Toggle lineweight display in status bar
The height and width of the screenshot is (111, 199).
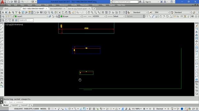pos(90,109)
